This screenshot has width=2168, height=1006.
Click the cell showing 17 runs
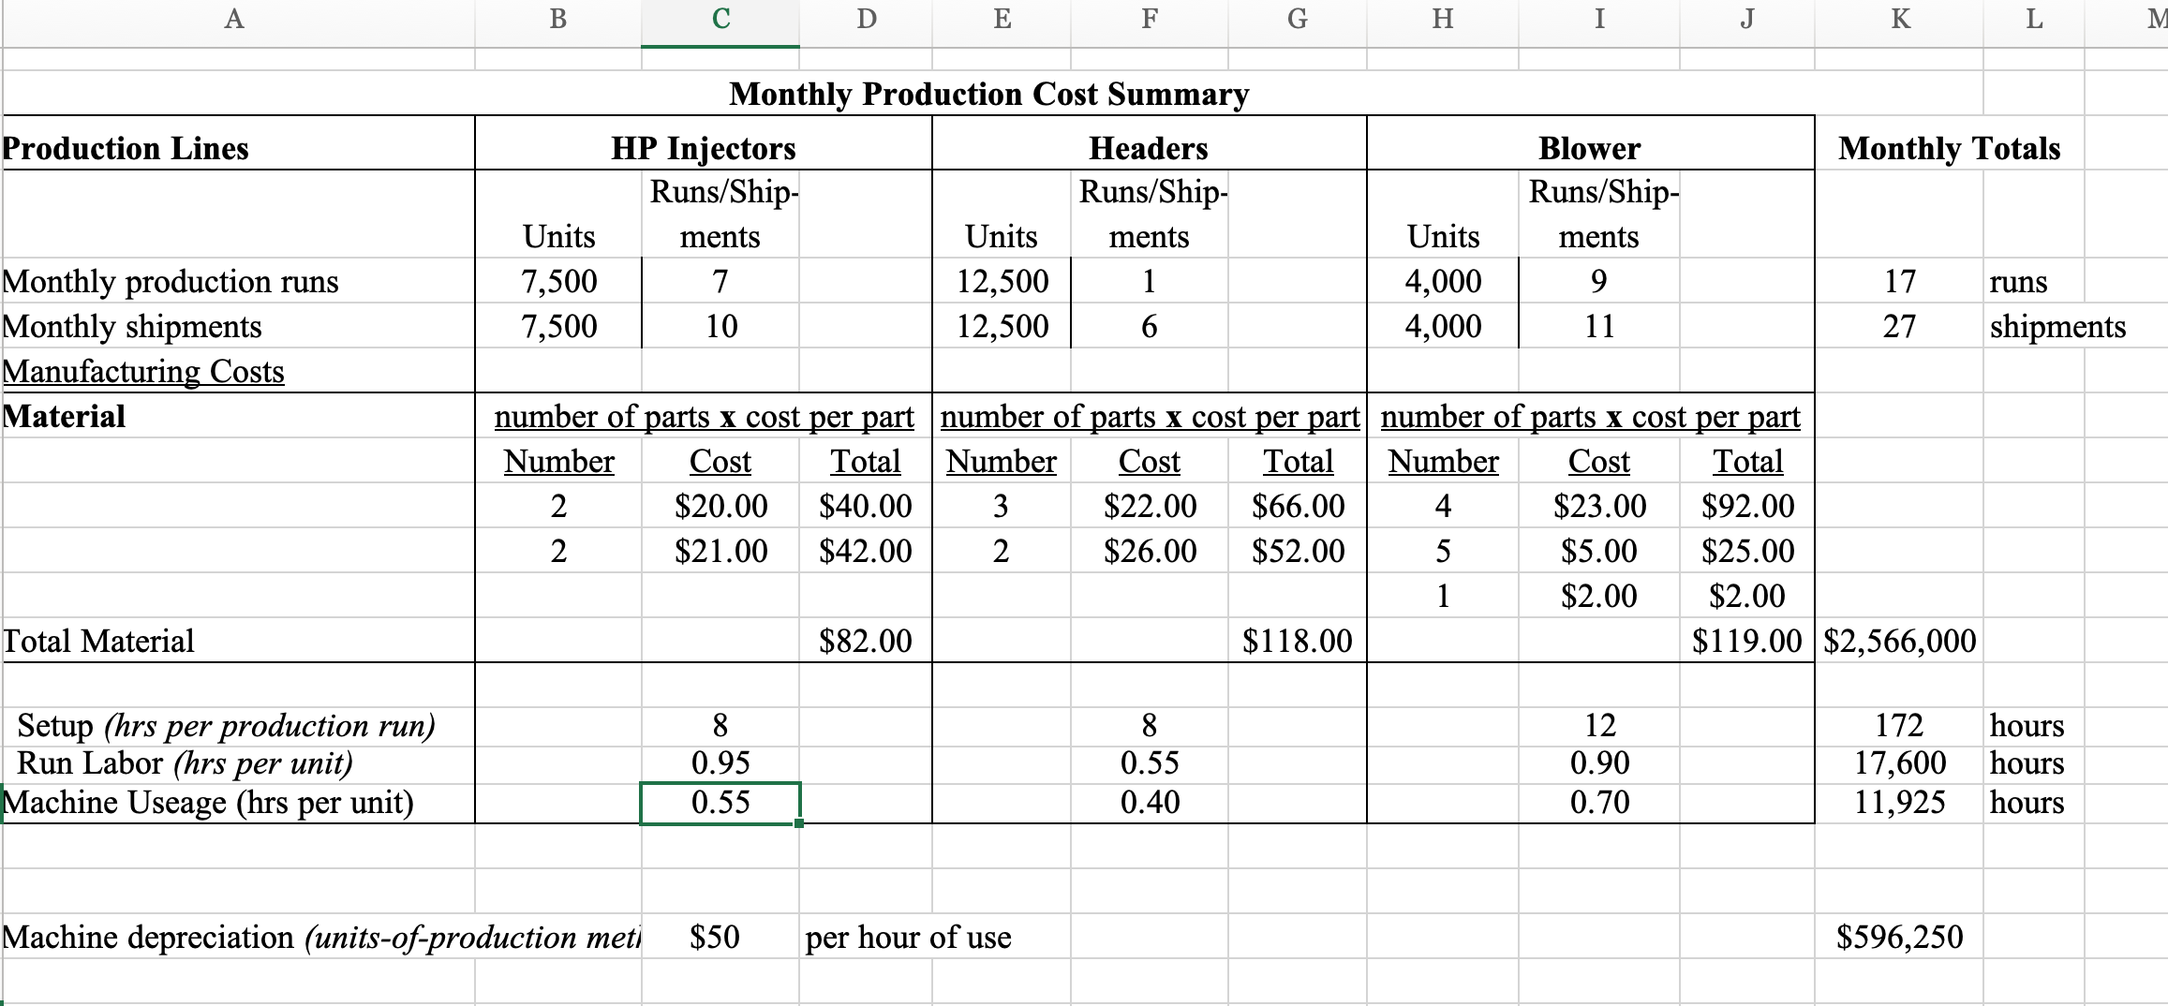[x=1899, y=281]
